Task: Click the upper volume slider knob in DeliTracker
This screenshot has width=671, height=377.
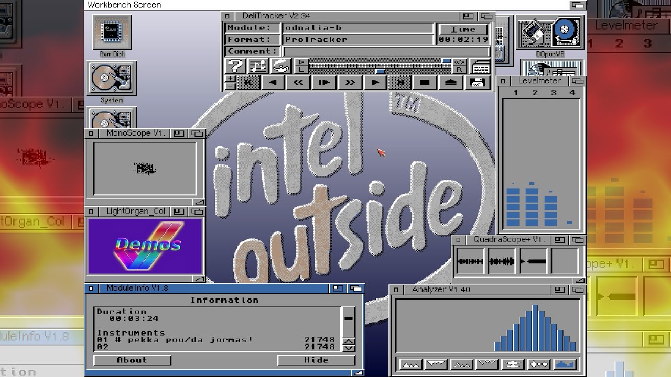Action: click(446, 61)
